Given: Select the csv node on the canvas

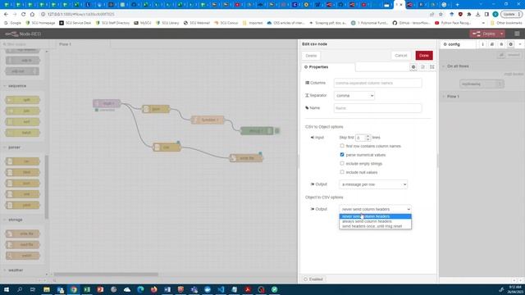Looking at the screenshot, I should (167, 147).
